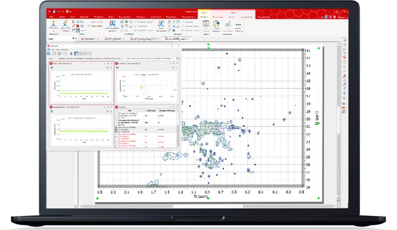Click the main spectrum vertical scrollbar
The width and height of the screenshot is (397, 230).
click(x=339, y=120)
